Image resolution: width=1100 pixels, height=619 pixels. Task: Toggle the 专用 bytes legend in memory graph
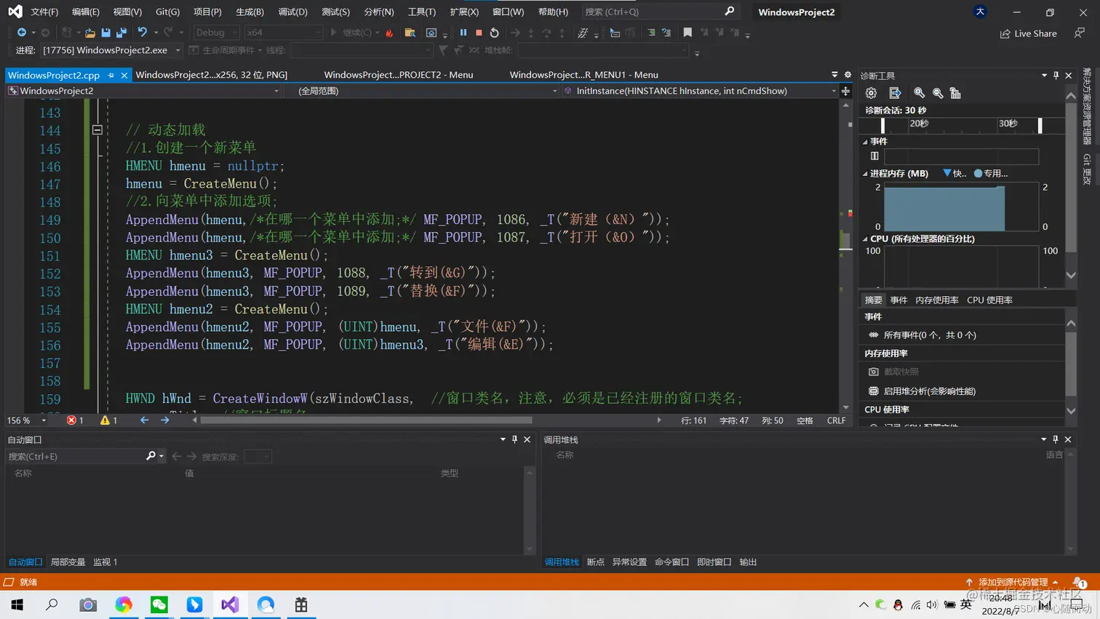(x=991, y=174)
